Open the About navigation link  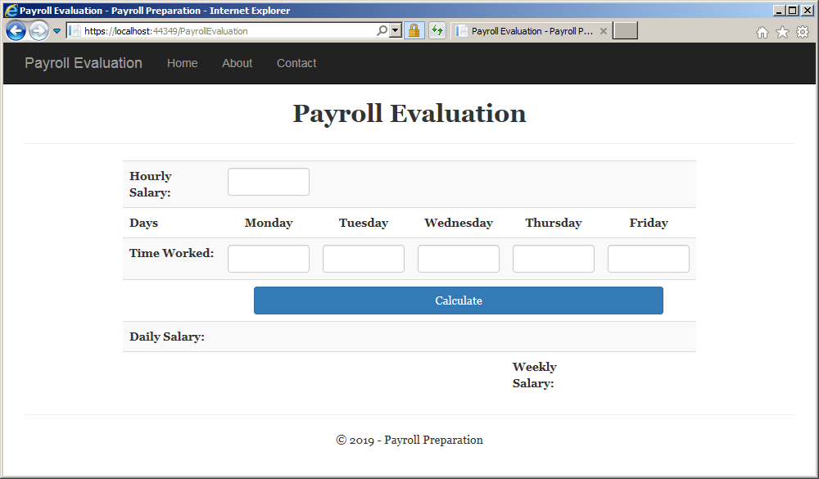point(238,63)
